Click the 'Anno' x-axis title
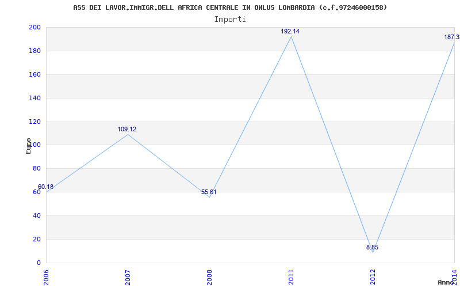The width and height of the screenshot is (460, 288). click(x=446, y=282)
